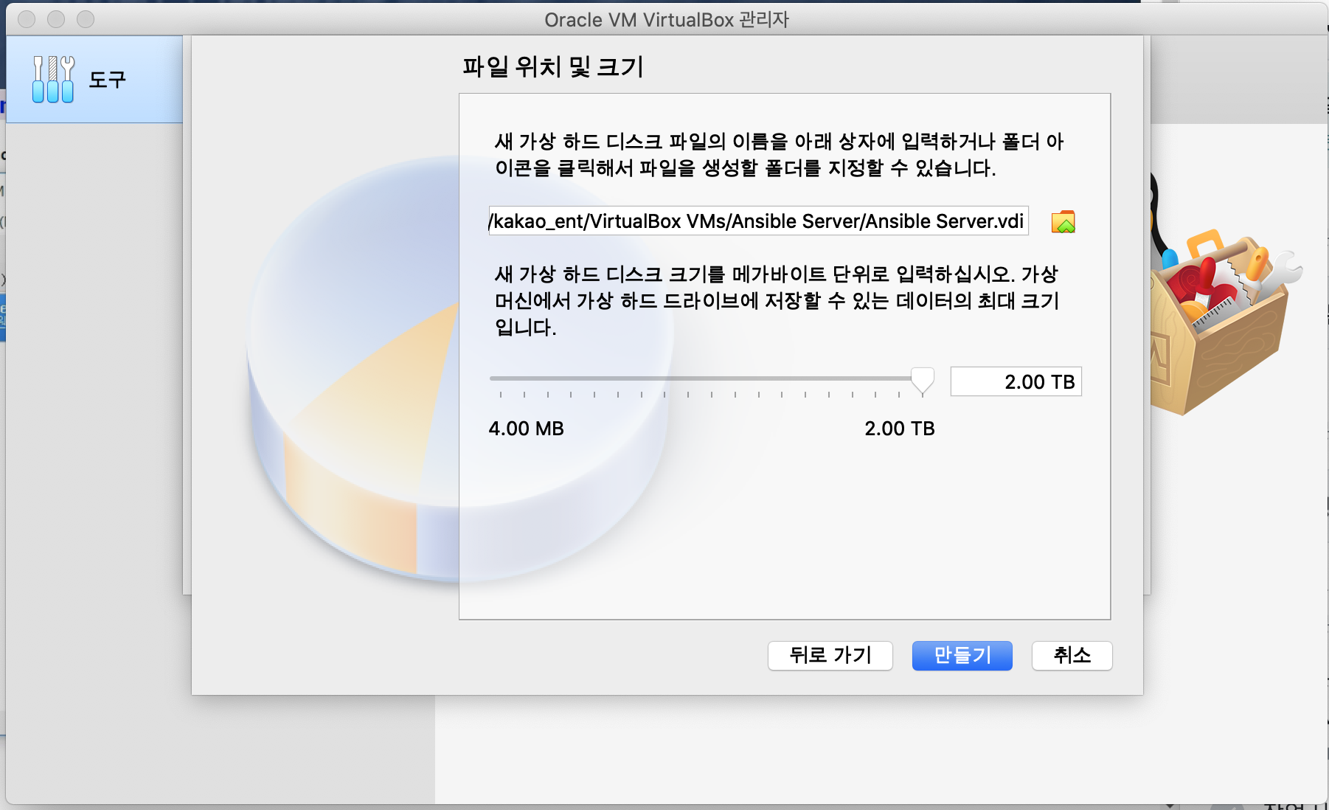Click the 2.00 TB size input box

1016,381
